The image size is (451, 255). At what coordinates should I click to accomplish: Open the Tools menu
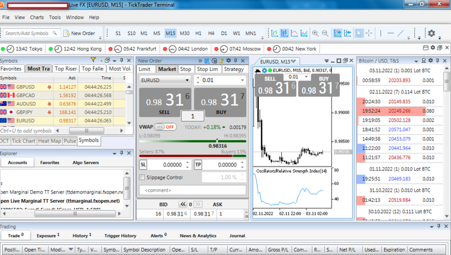click(55, 17)
